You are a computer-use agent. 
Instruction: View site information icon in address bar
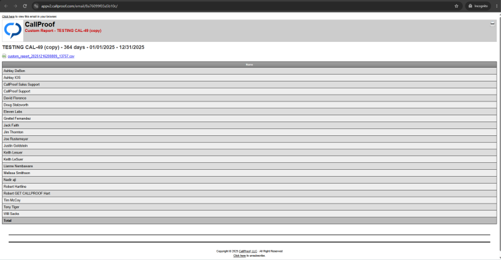click(36, 6)
